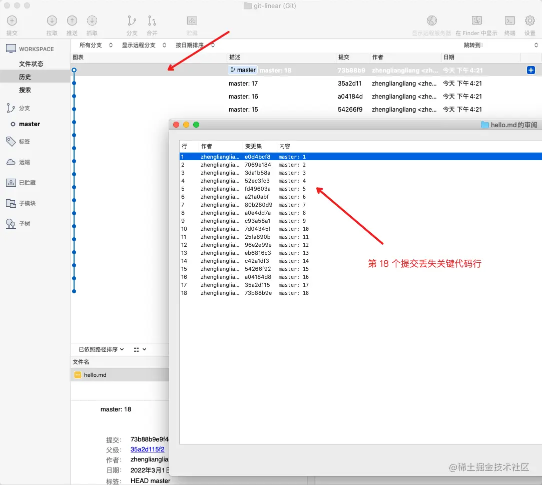
Task: Click the Stash (贮藏) toolbar icon
Action: tap(192, 21)
